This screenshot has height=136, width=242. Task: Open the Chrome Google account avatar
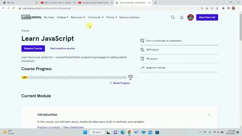coord(233,8)
